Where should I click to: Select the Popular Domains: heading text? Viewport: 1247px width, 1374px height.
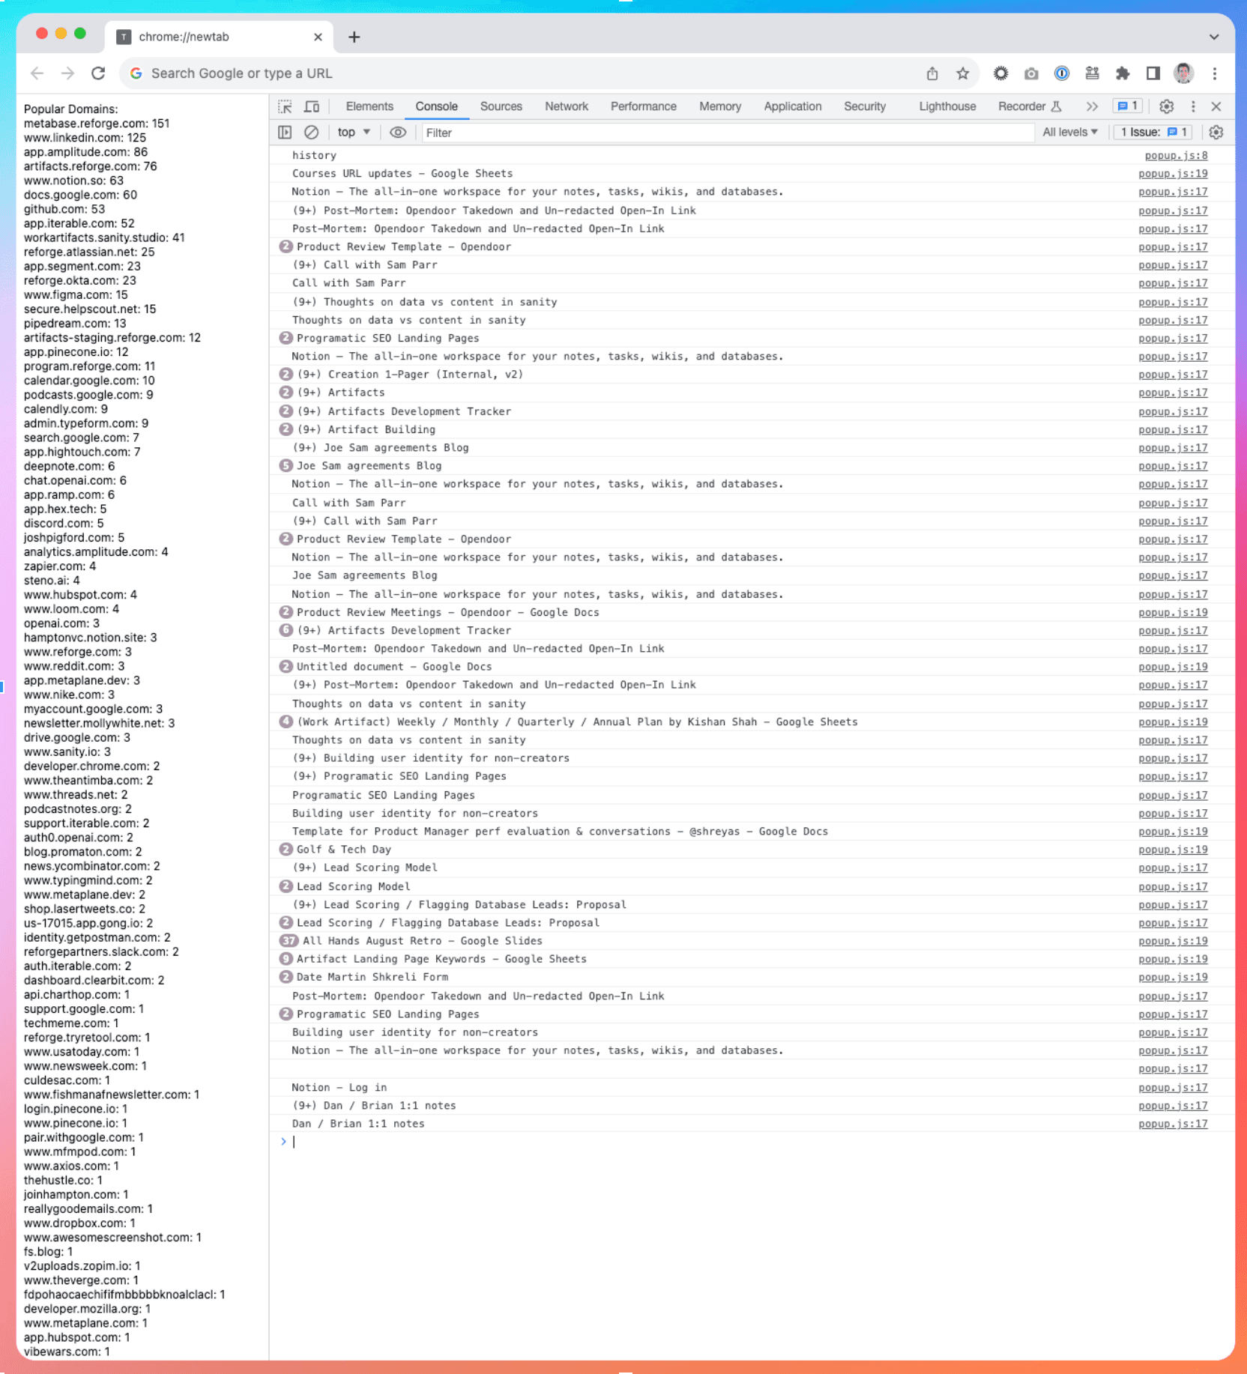coord(70,109)
